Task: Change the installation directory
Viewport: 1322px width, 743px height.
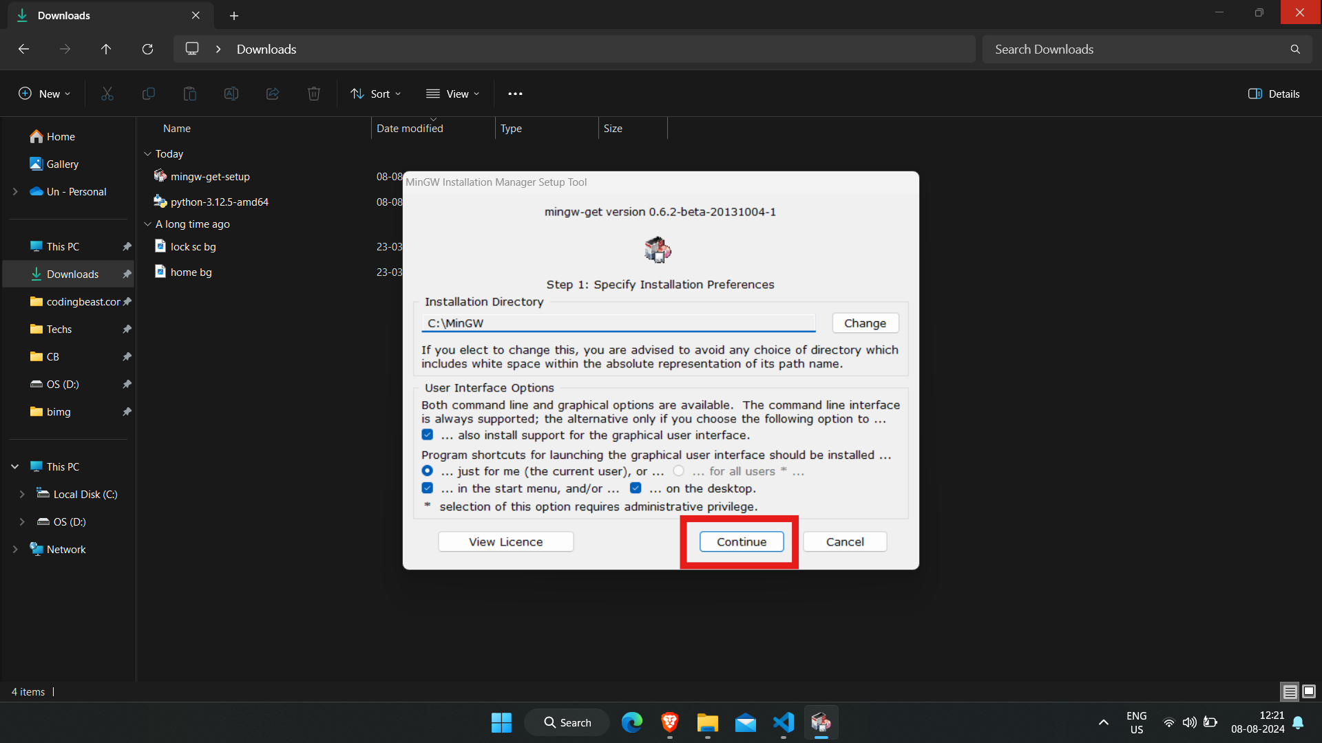Action: tap(865, 323)
